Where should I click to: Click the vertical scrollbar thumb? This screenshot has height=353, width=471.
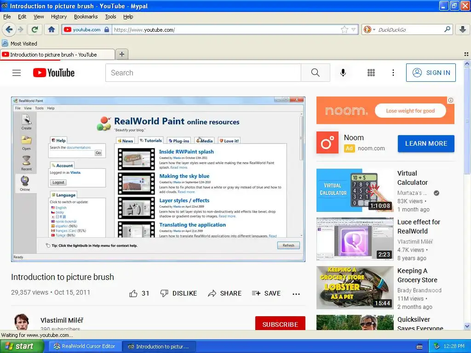click(467, 121)
